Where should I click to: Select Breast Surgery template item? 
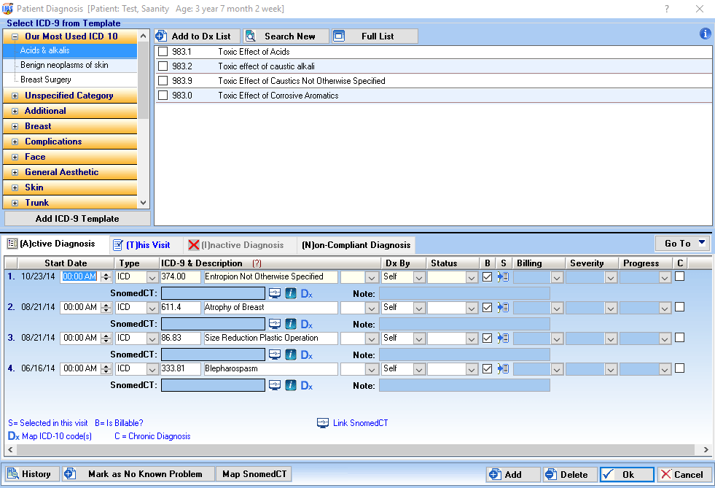click(46, 80)
